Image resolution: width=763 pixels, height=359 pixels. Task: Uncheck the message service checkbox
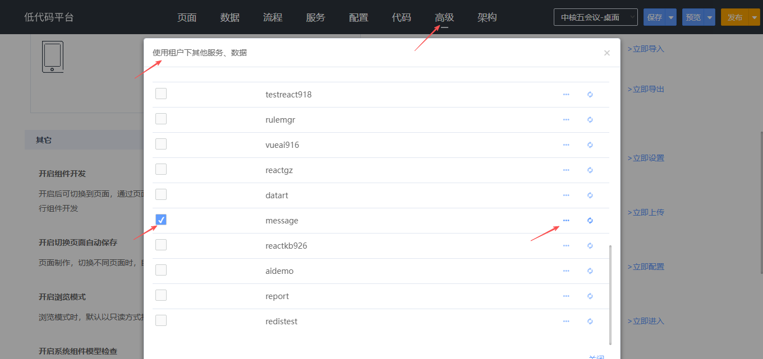161,220
